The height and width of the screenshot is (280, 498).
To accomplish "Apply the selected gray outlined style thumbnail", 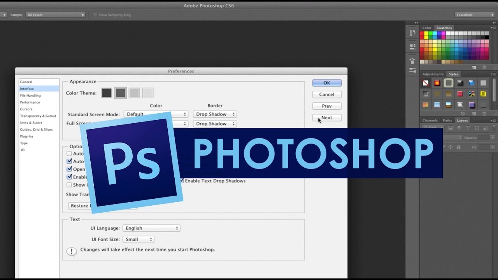I will click(x=449, y=83).
